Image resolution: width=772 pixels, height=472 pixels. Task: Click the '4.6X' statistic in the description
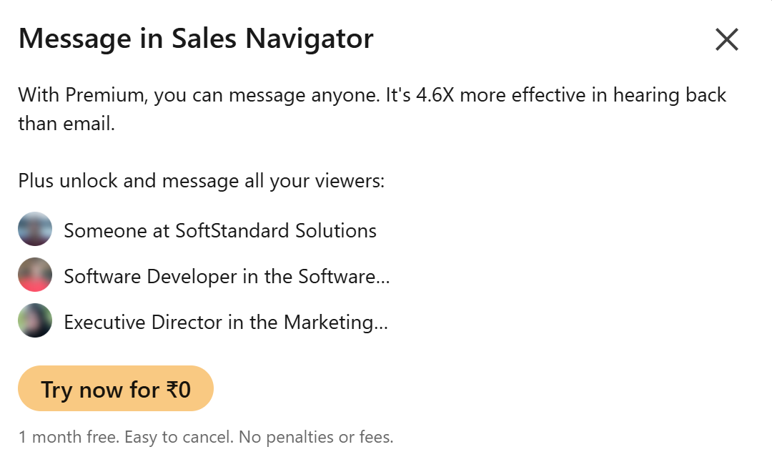435,95
